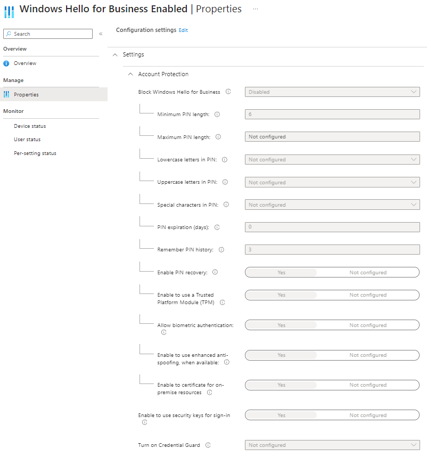Open User status under Monitor
The height and width of the screenshot is (457, 427).
click(x=27, y=140)
